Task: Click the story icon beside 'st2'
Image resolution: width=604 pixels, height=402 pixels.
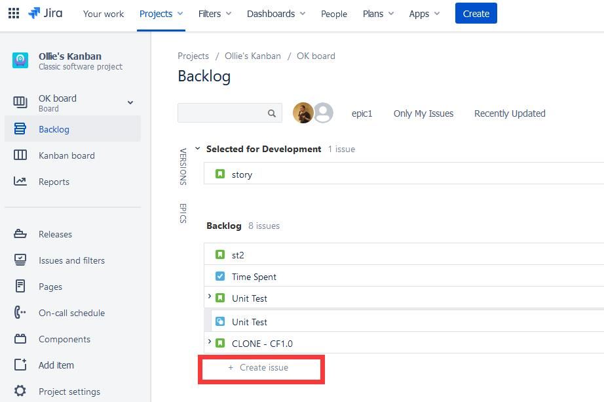Action: pyautogui.click(x=220, y=254)
